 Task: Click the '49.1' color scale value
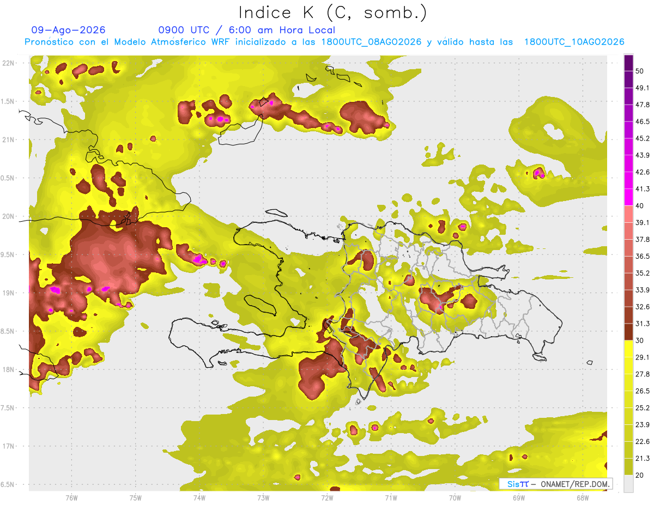coord(643,88)
